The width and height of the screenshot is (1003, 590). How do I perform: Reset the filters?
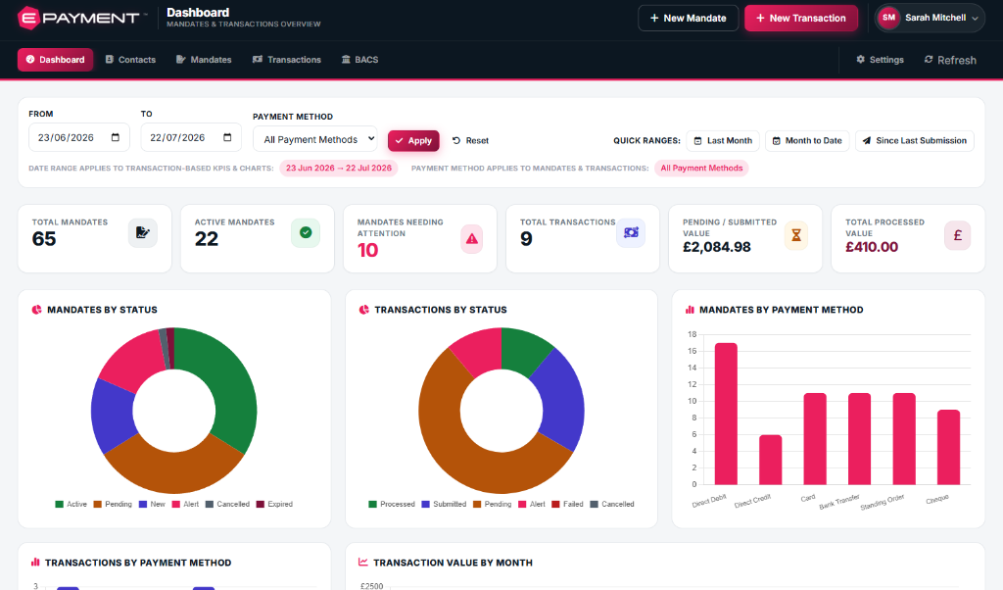pyautogui.click(x=470, y=141)
